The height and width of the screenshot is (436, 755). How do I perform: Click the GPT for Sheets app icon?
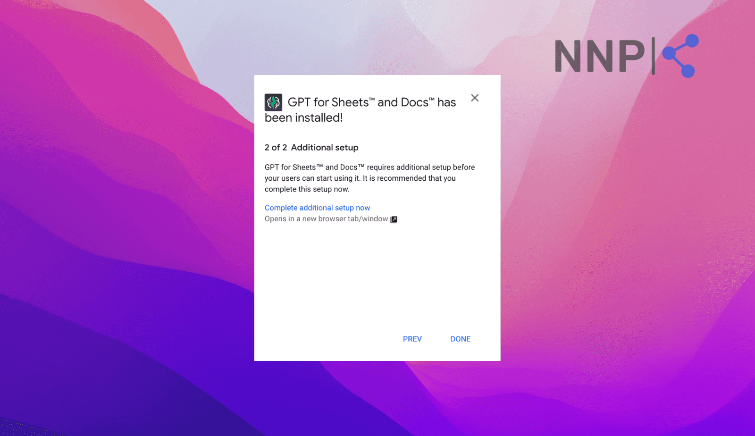tap(273, 102)
